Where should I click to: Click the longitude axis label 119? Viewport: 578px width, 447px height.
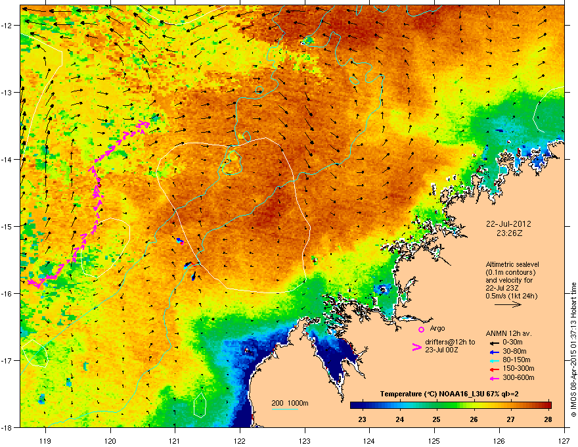click(x=45, y=440)
